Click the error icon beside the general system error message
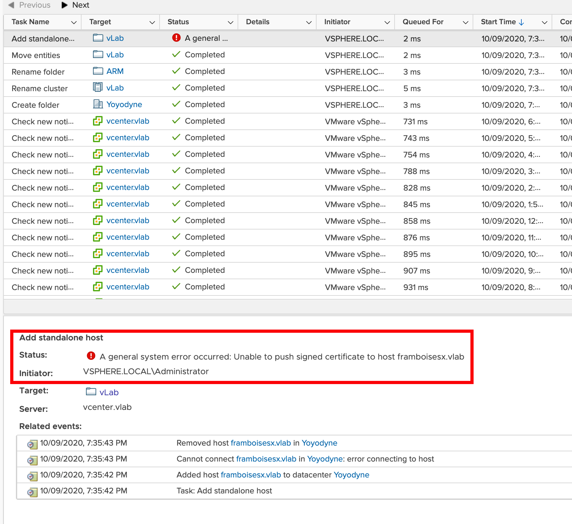This screenshot has width=572, height=524. pyautogui.click(x=91, y=356)
